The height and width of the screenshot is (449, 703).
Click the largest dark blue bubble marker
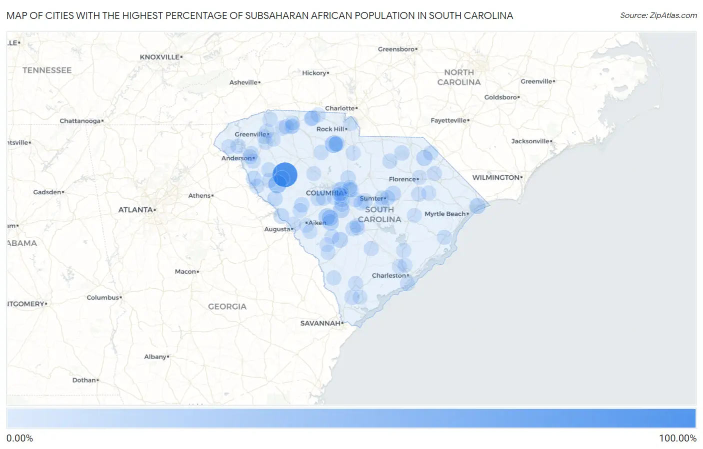coord(285,175)
